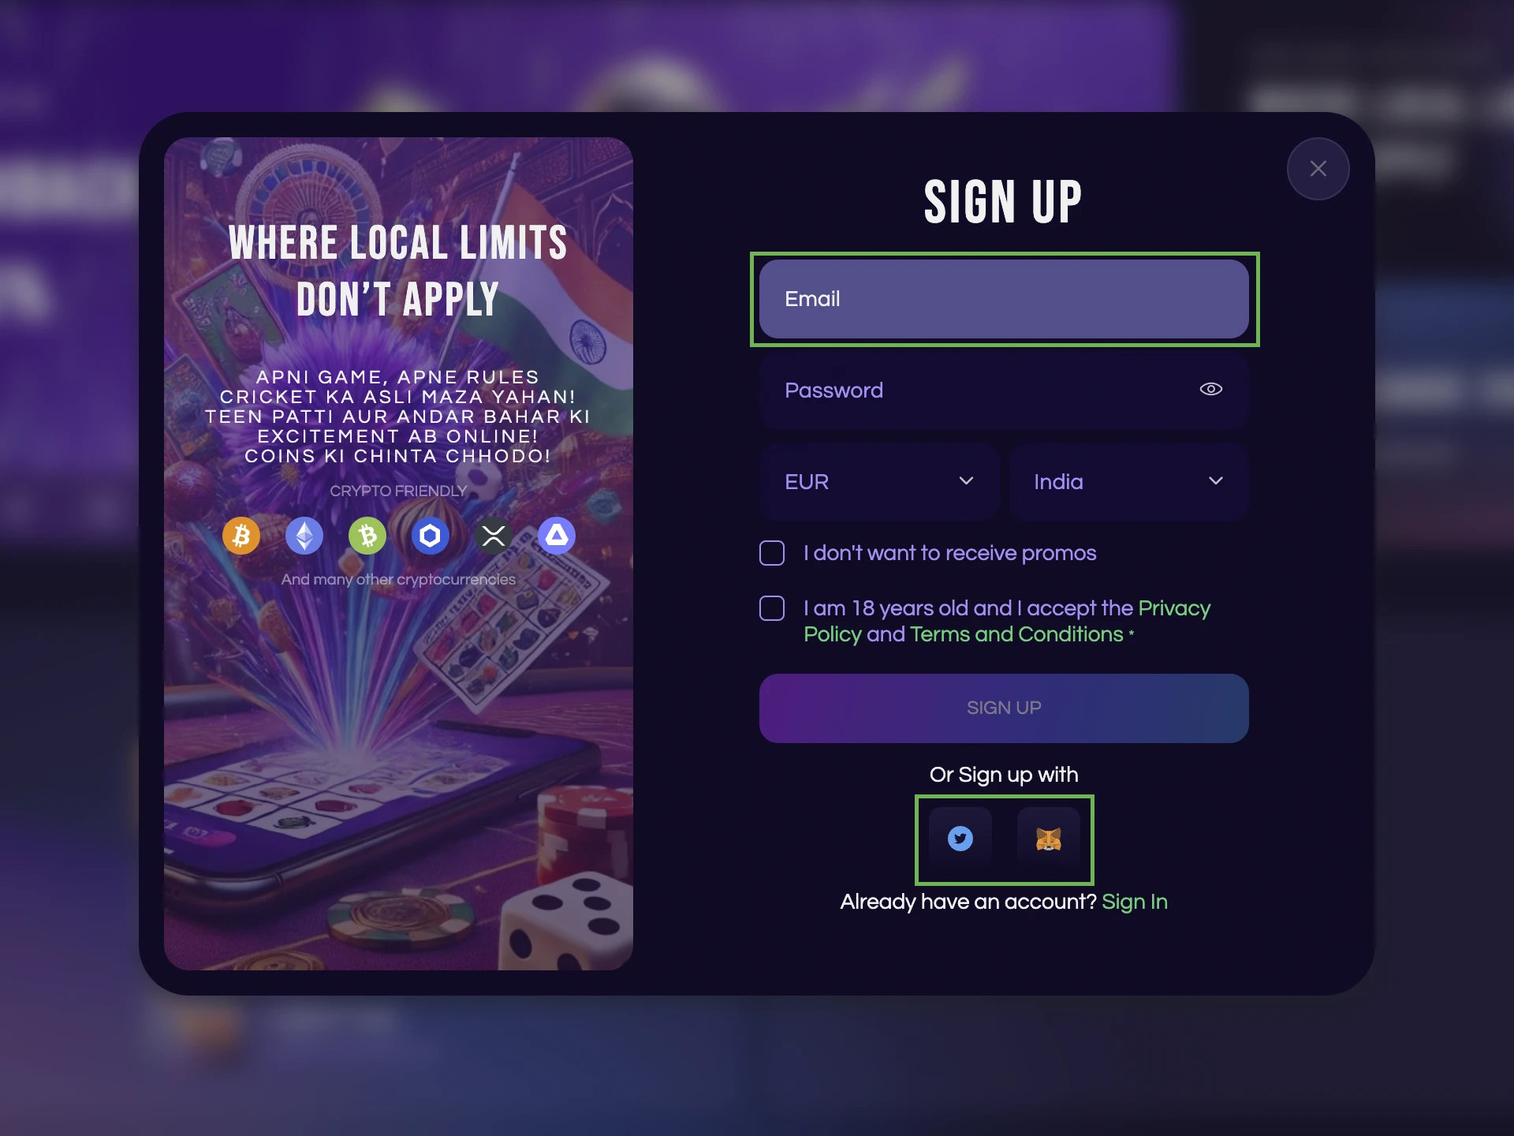Click the Ethereum cryptocurrency icon
1514x1136 pixels.
pos(307,535)
